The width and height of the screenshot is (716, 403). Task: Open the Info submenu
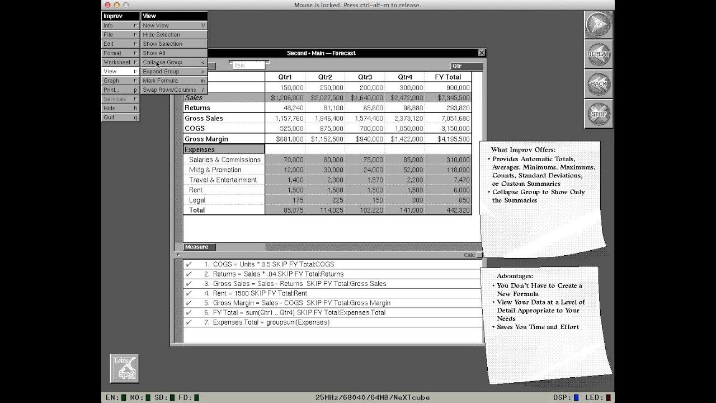[x=120, y=25]
